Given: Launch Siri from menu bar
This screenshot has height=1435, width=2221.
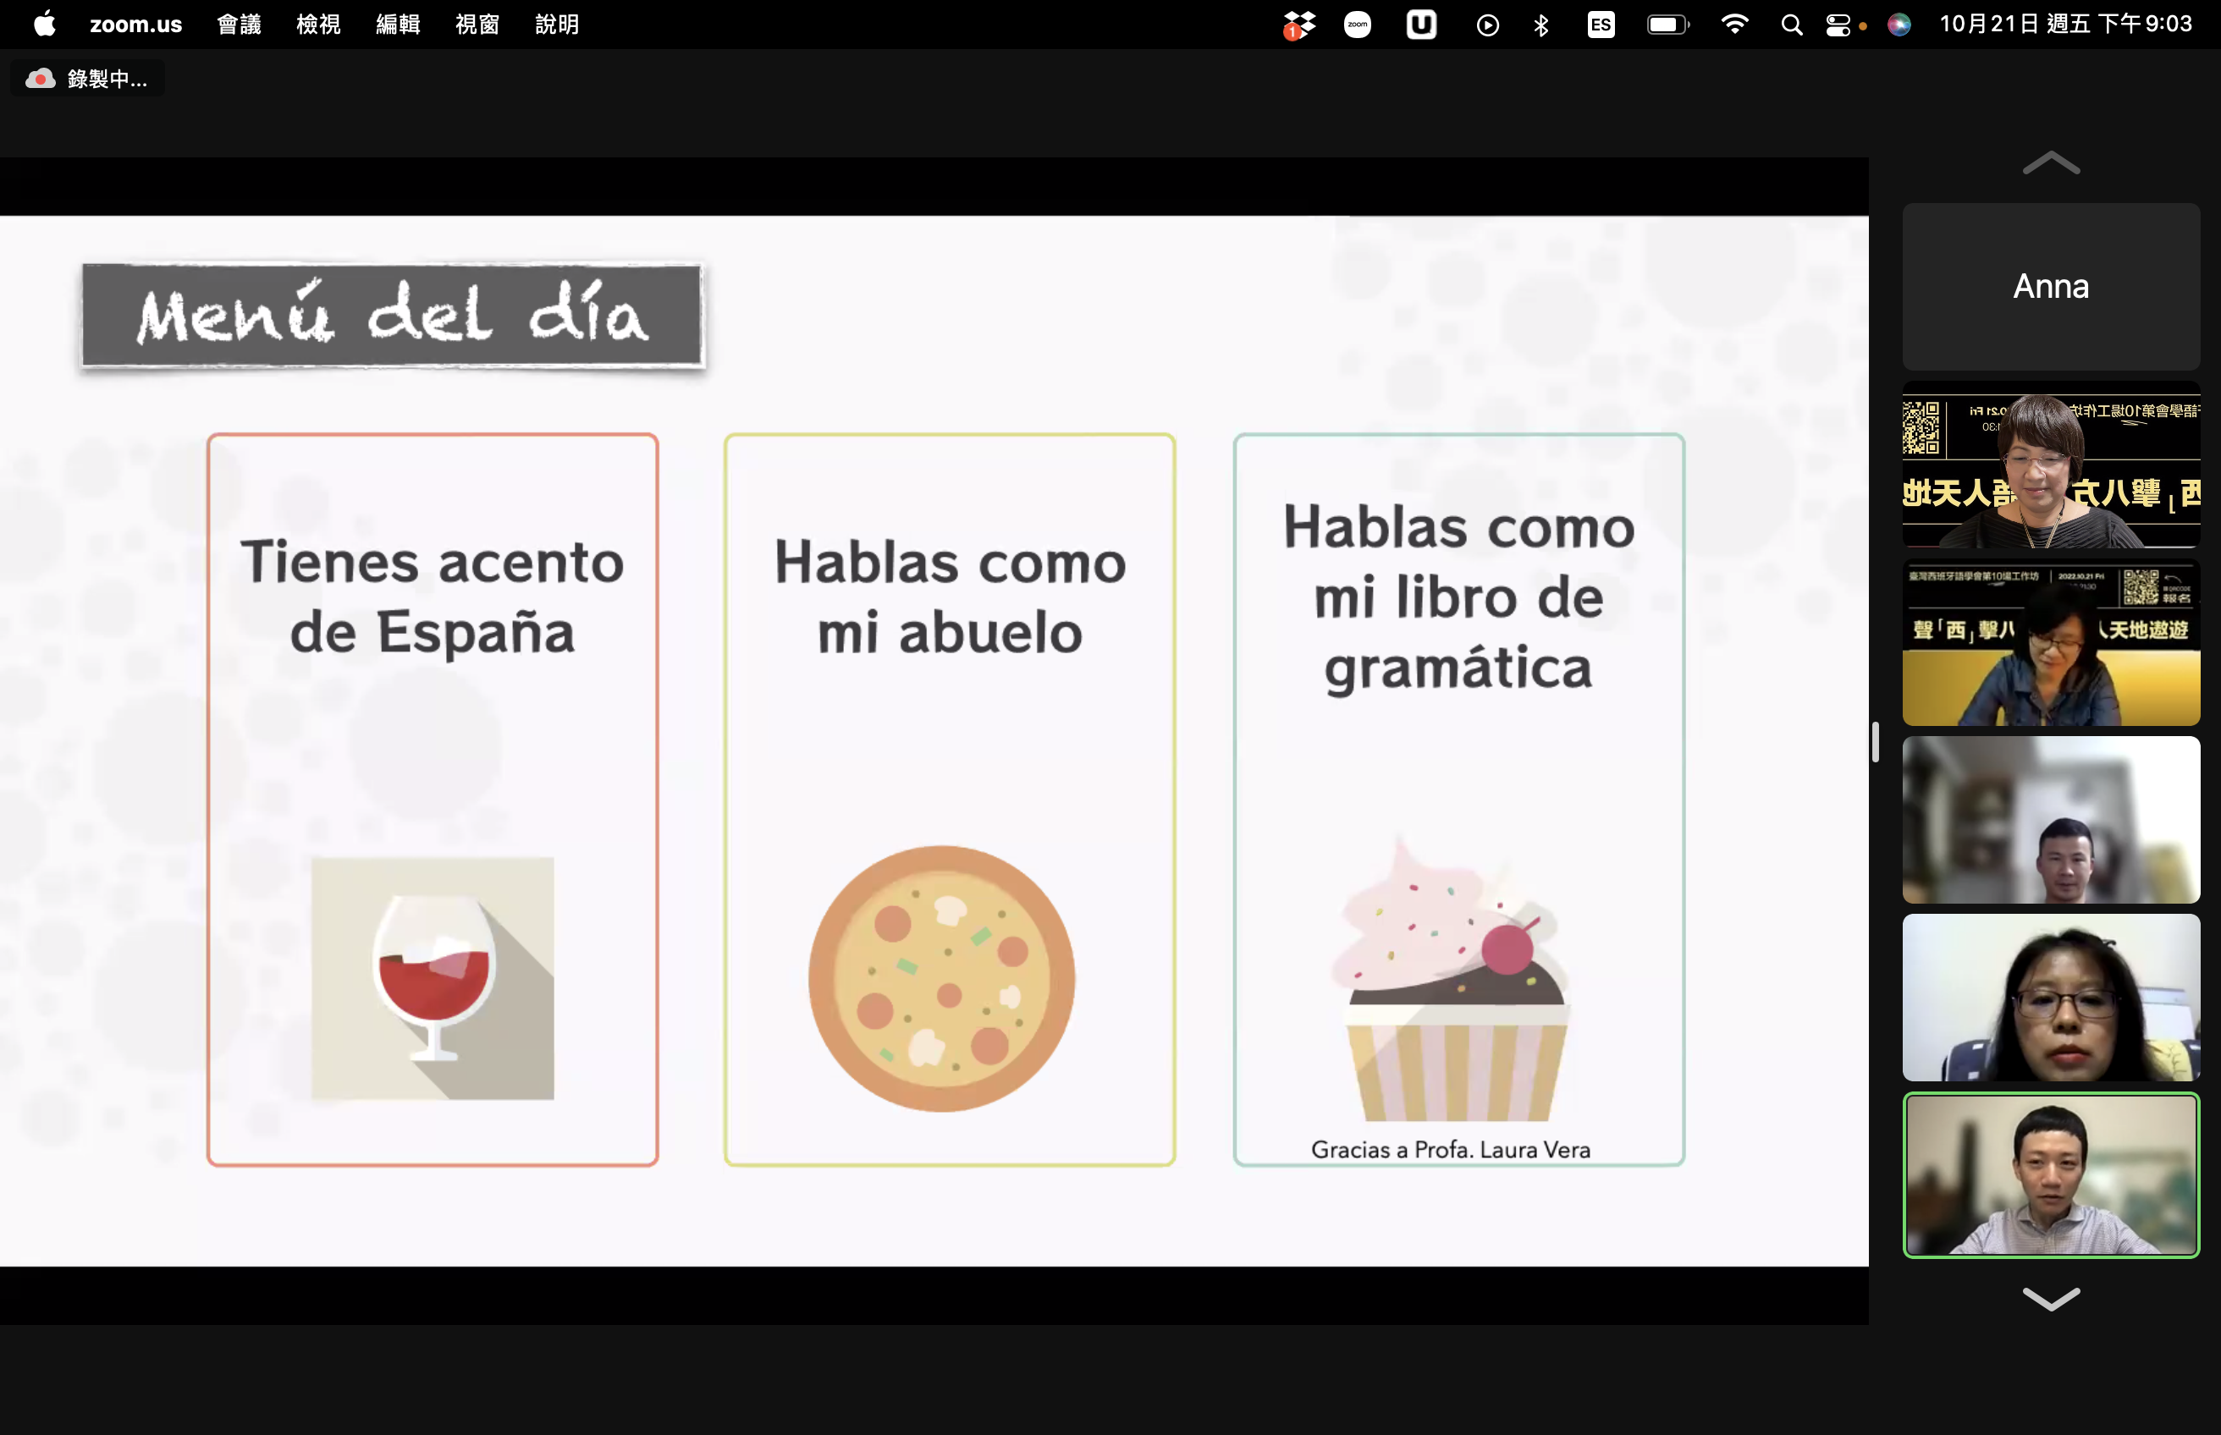Looking at the screenshot, I should pyautogui.click(x=1899, y=25).
